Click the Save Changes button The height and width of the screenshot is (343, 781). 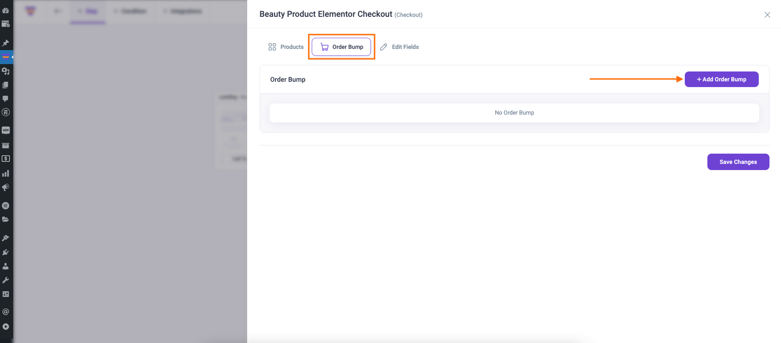[x=738, y=162]
